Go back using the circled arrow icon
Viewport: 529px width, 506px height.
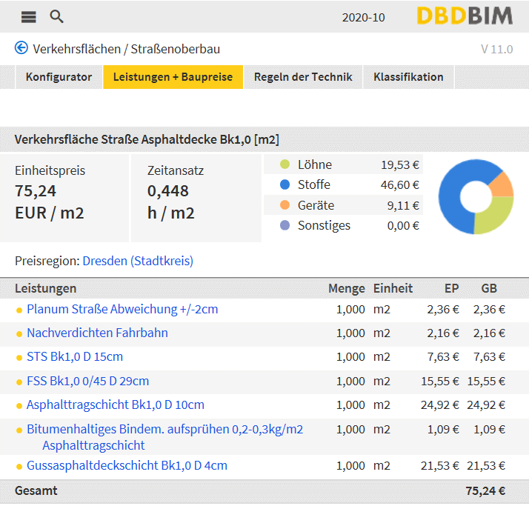click(21, 47)
